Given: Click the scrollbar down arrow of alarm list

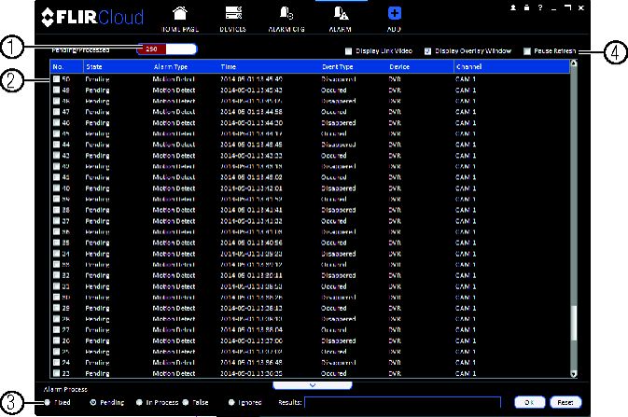Looking at the screenshot, I should [x=574, y=374].
